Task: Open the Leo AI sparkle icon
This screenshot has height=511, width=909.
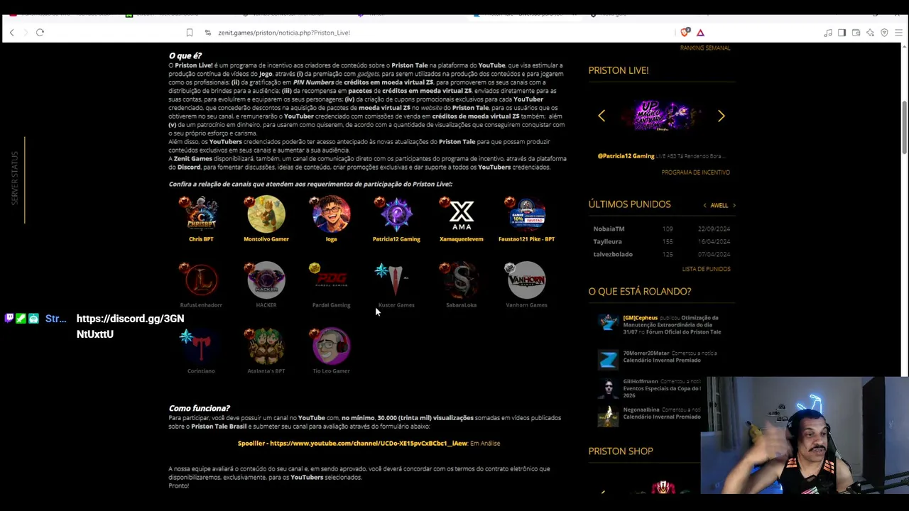Action: coord(870,33)
